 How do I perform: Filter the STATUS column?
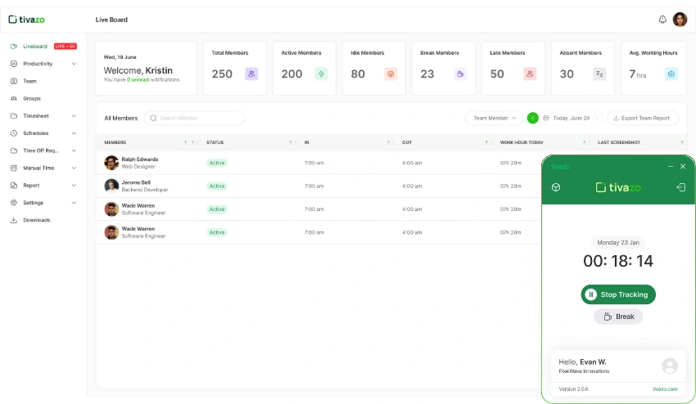tap(291, 142)
